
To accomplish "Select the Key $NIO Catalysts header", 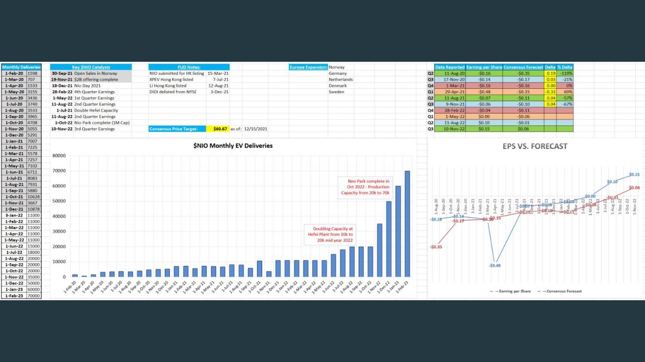I will coord(91,67).
